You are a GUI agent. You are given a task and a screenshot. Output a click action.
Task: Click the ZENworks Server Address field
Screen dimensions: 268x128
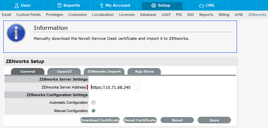[115, 87]
